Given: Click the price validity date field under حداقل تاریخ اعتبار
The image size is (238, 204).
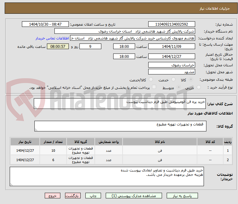Looking at the screenshot, I should [x=171, y=56].
